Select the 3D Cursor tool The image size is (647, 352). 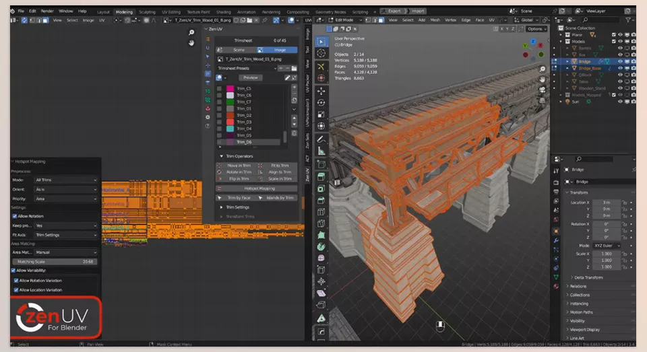(321, 52)
